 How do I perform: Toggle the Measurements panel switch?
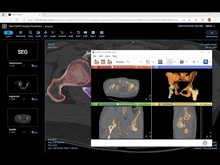pyautogui.click(x=212, y=33)
